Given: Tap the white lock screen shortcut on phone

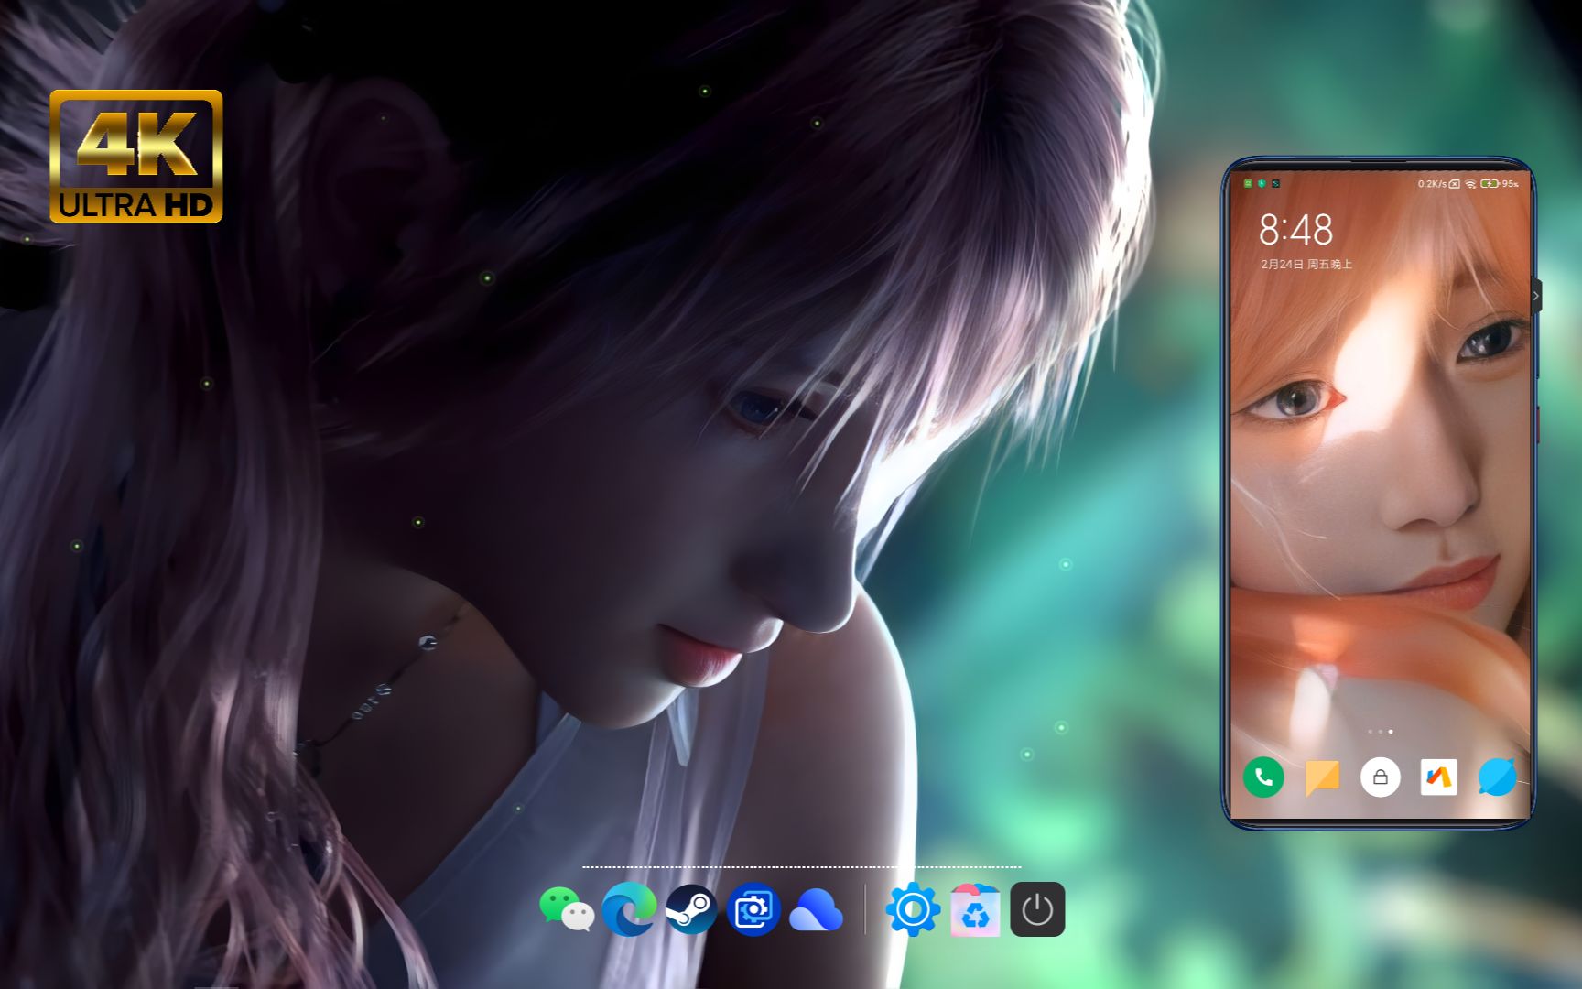Looking at the screenshot, I should [1381, 777].
